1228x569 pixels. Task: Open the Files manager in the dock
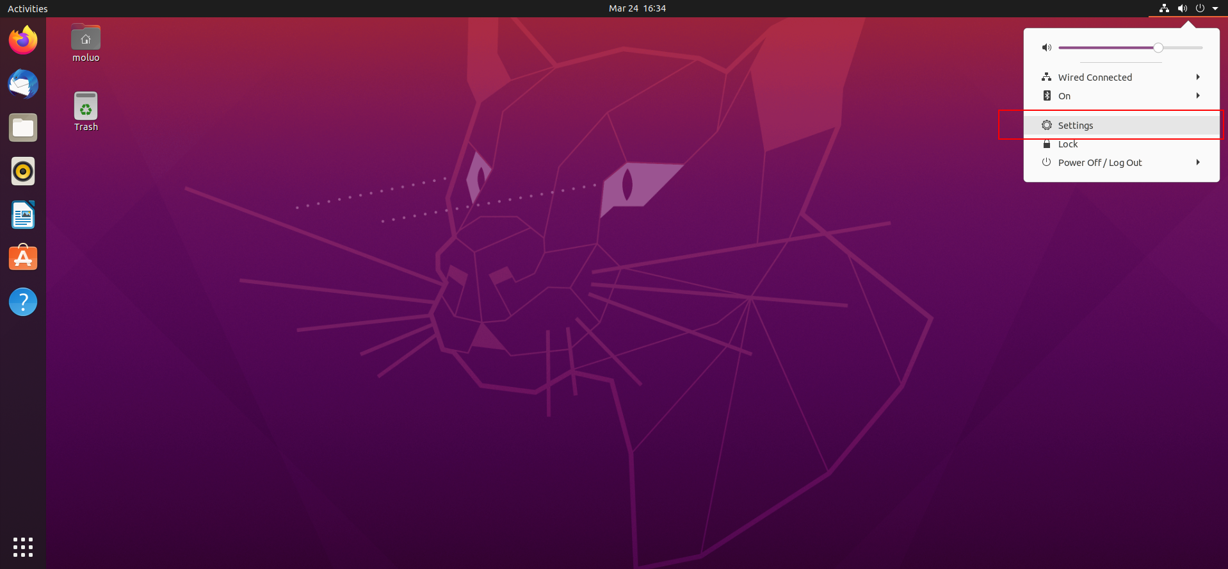[23, 128]
